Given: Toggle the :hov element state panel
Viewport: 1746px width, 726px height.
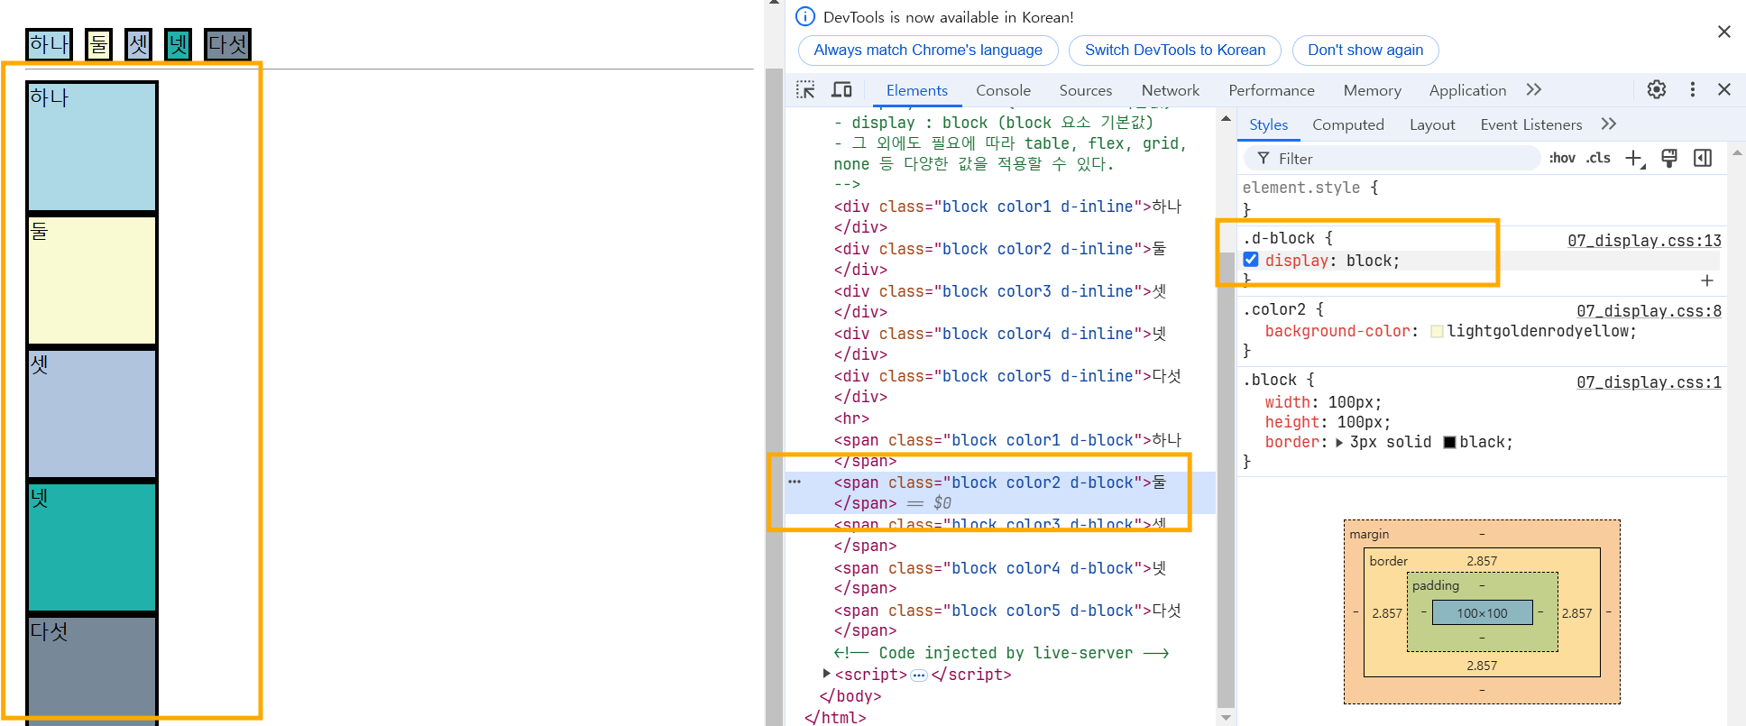Looking at the screenshot, I should click(x=1562, y=158).
